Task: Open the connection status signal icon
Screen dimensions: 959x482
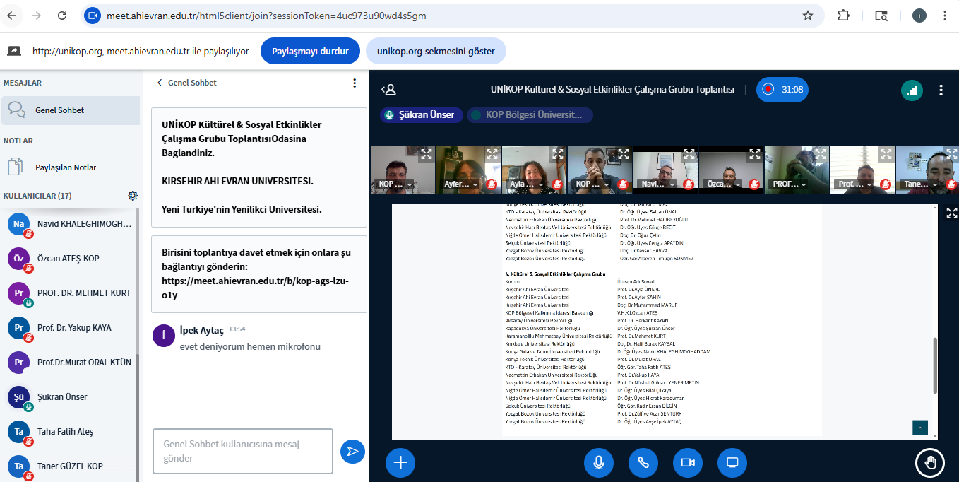Action: coord(912,90)
